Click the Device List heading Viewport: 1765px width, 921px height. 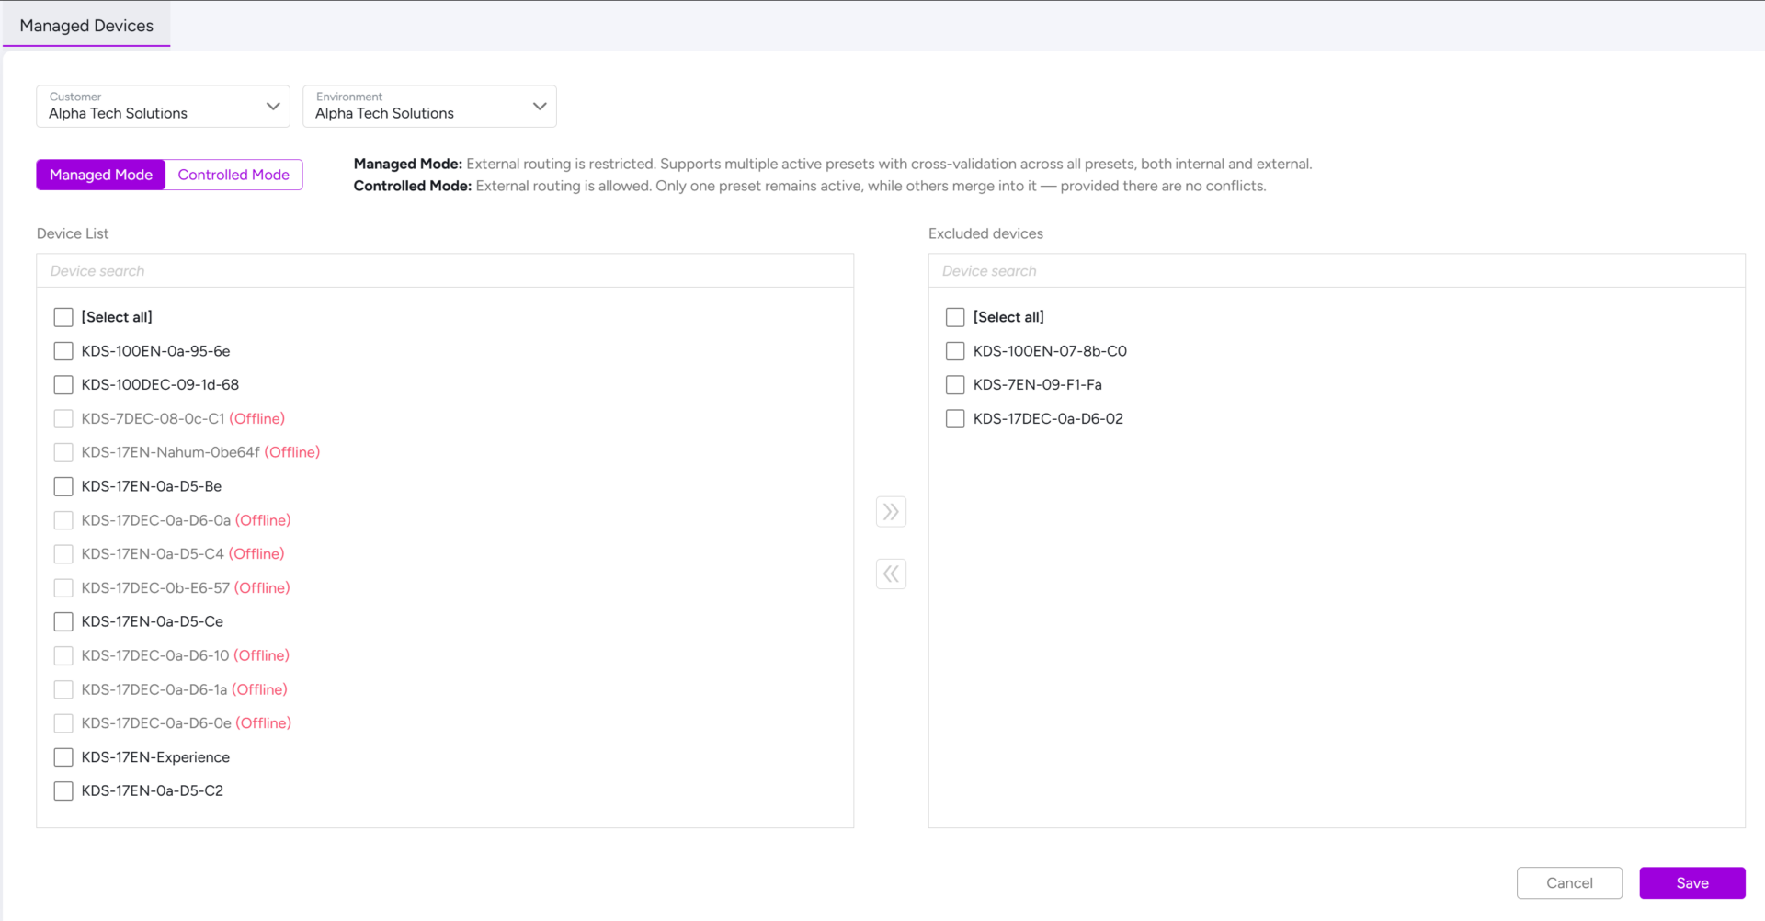pos(73,233)
